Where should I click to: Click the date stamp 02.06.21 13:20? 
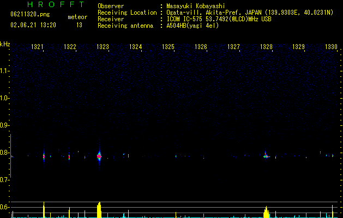pyautogui.click(x=33, y=25)
